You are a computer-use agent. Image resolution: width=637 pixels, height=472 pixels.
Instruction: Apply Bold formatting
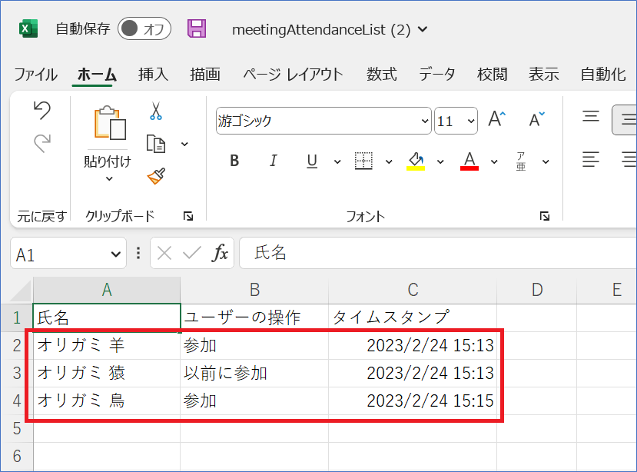234,161
